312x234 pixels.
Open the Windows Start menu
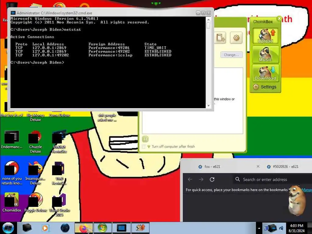coord(8,228)
